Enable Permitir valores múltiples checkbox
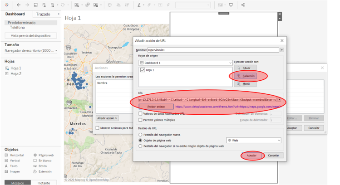The height and width of the screenshot is (185, 340). pos(140,120)
